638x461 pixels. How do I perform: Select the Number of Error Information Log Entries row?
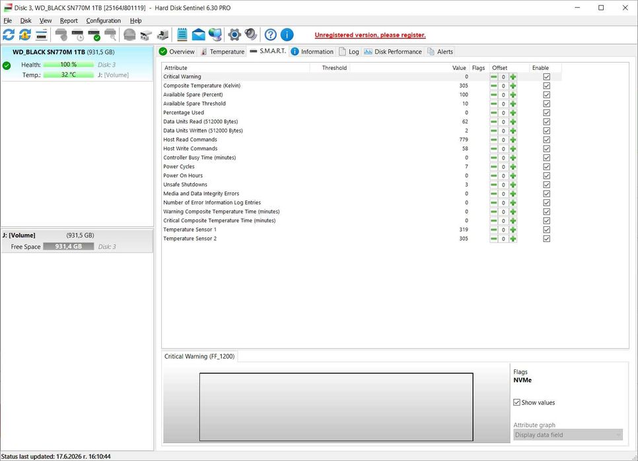[x=362, y=202]
